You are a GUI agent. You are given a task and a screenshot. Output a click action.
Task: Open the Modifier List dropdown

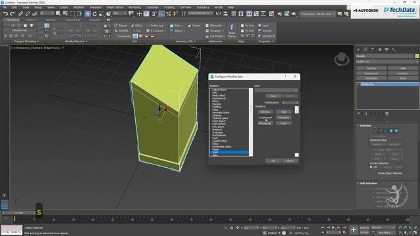click(387, 62)
